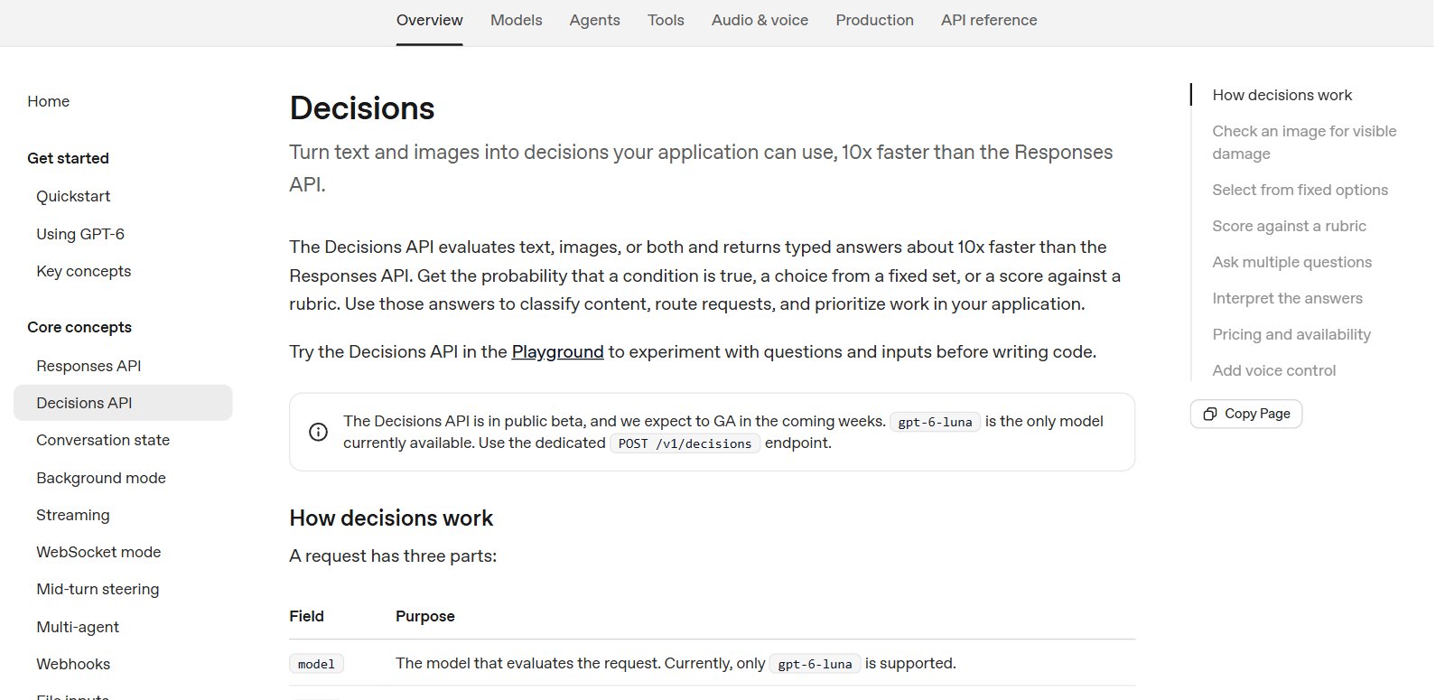Screen dimensions: 1445x700
Task: Open Webhooks sidebar item
Action: [x=73, y=664]
